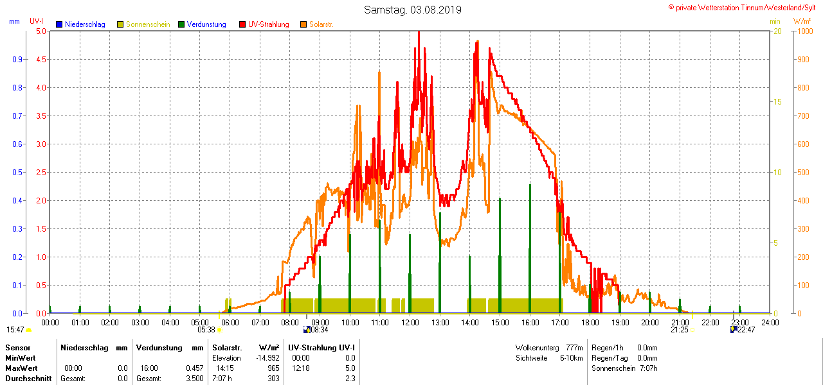Image resolution: width=823 pixels, height=385 pixels.
Task: Click the moon icon beside 08:34
Action: click(307, 330)
